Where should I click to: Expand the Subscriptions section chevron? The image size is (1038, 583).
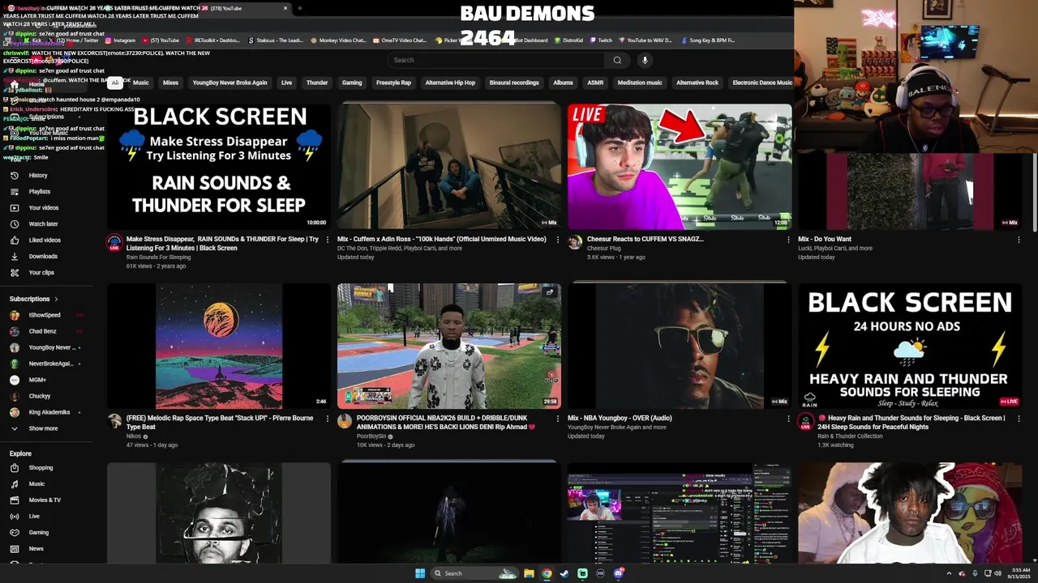56,299
